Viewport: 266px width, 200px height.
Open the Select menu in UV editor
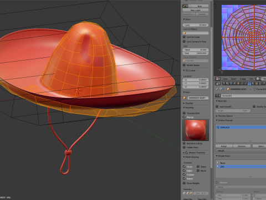[x=234, y=79]
